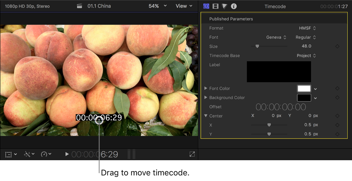Image resolution: width=352 pixels, height=181 pixels.
Task: Toggle the Size keyframe diamond
Action: 337,46
